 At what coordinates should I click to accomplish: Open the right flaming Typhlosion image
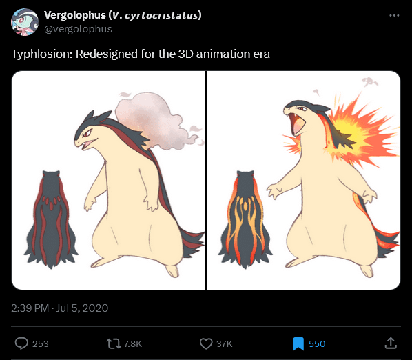(x=303, y=181)
